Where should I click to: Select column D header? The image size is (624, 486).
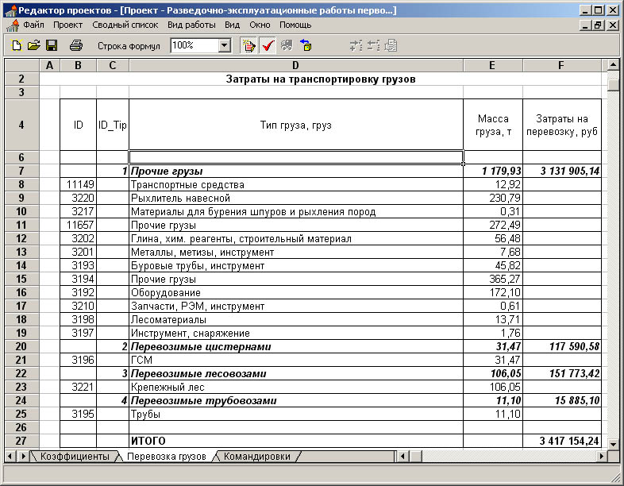coord(295,65)
